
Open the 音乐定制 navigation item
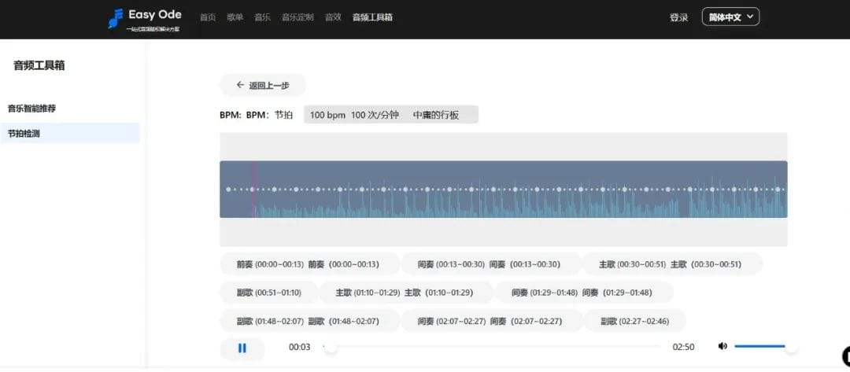pyautogui.click(x=297, y=17)
